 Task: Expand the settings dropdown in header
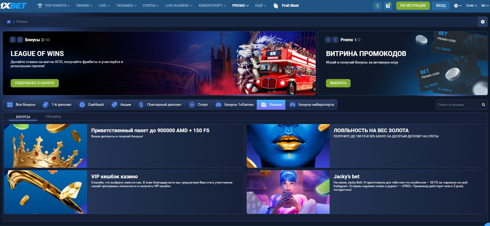[x=458, y=5]
